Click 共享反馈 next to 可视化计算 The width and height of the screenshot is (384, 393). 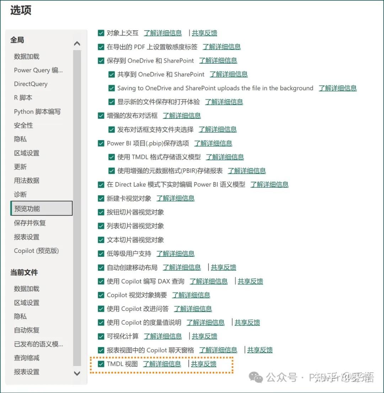(204, 336)
